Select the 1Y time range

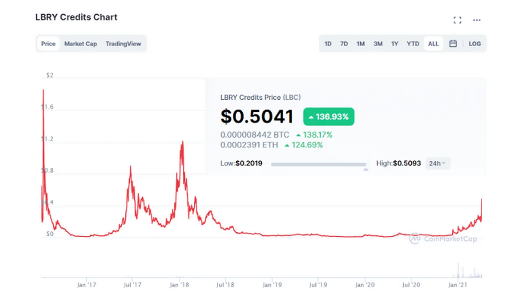point(394,44)
